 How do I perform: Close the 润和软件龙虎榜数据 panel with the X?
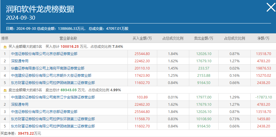pos(271,7)
